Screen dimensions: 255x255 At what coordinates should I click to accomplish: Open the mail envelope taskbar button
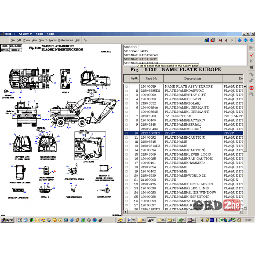click(161, 220)
